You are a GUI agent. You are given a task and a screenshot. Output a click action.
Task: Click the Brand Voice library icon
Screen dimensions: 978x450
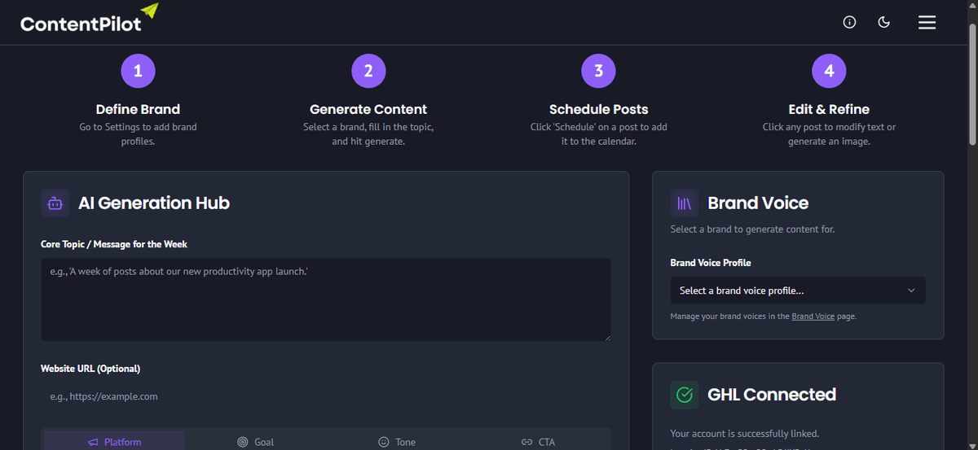point(685,203)
